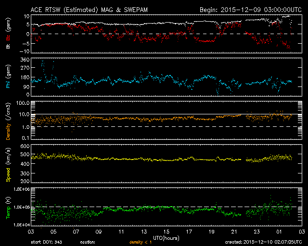Click the Bt Bz (gsm) axis label

[7, 34]
